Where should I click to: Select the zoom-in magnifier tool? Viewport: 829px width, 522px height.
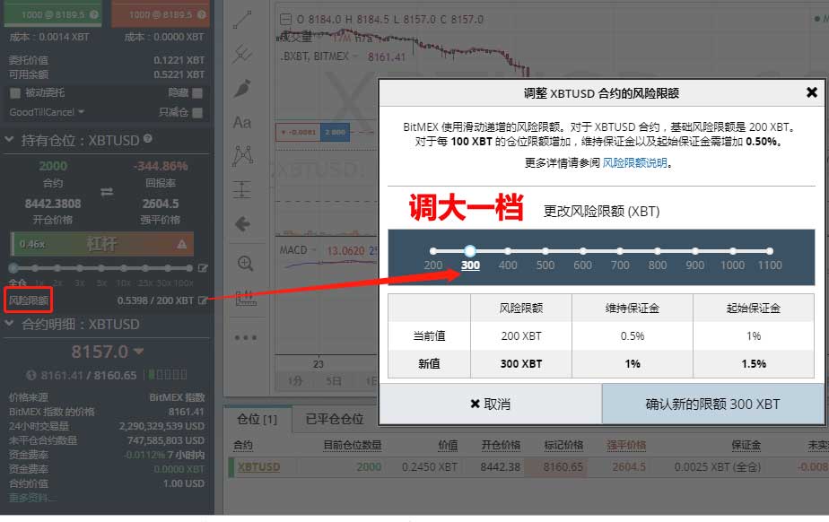tap(245, 263)
